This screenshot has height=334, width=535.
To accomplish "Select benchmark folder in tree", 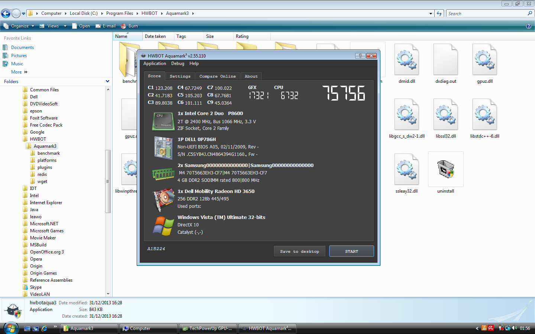I will point(48,153).
